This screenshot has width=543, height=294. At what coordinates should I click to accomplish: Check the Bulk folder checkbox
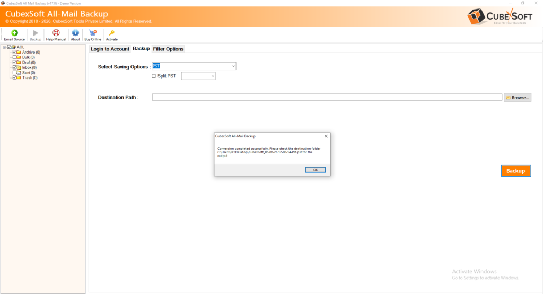coord(14,57)
